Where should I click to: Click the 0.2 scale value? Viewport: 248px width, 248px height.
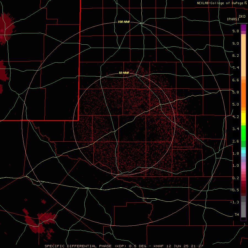point(236,178)
